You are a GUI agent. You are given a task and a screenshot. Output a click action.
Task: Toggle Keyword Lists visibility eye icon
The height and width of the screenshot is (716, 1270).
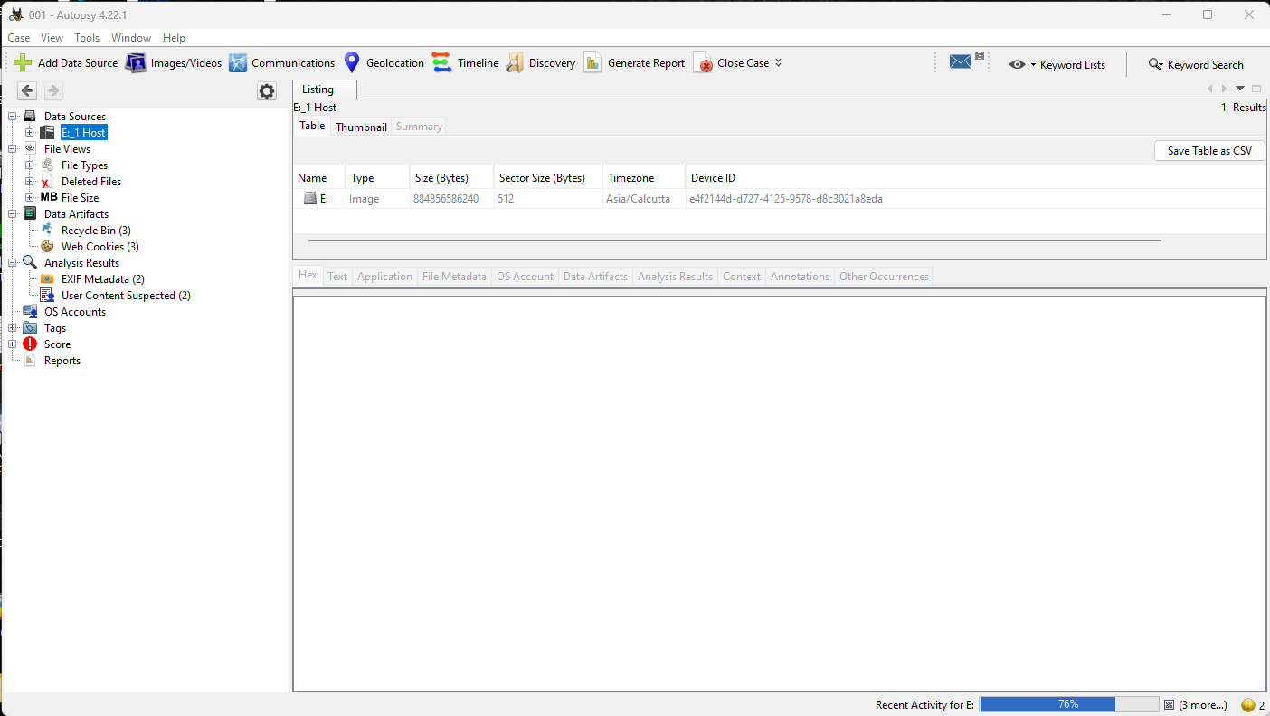tap(1018, 64)
